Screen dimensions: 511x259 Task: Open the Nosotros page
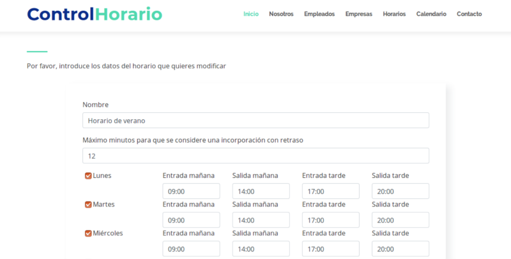pyautogui.click(x=281, y=14)
